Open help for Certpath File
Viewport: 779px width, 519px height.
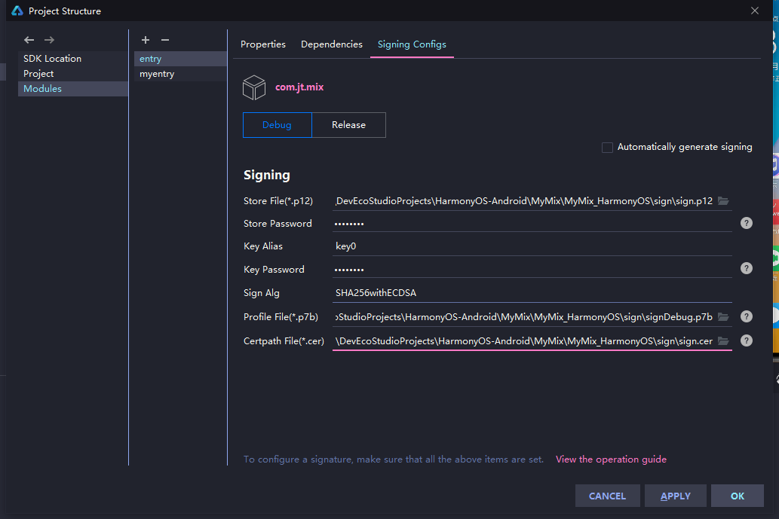(747, 340)
